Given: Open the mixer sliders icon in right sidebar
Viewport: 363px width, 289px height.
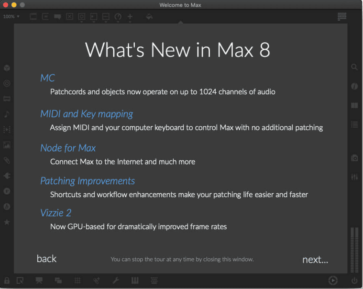Looking at the screenshot, I should 354,177.
